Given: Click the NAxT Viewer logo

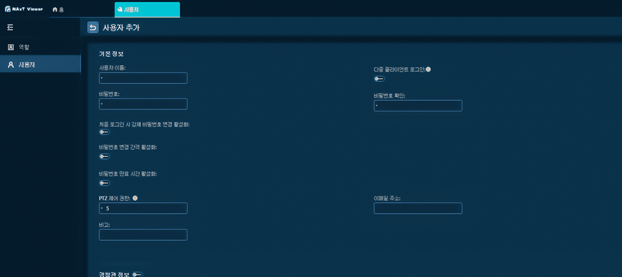Looking at the screenshot, I should [x=24, y=9].
